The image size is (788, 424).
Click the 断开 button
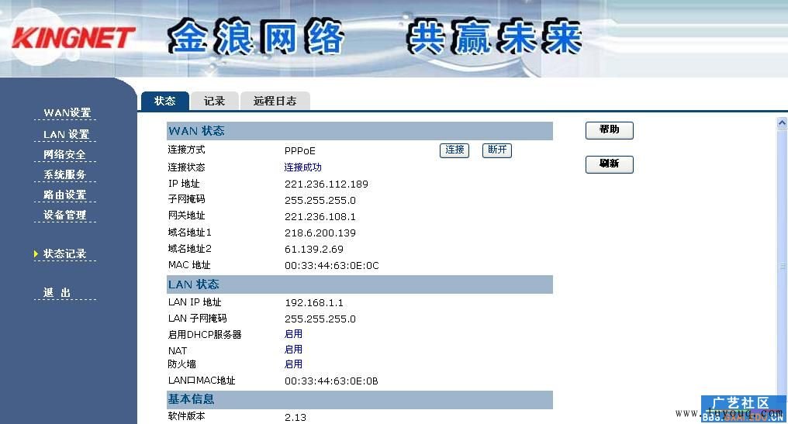497,150
